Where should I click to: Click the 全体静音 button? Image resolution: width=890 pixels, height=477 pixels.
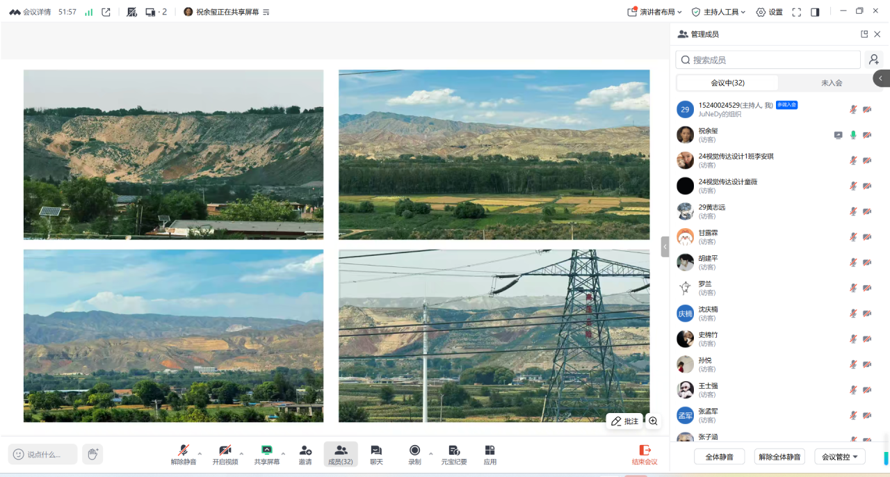pos(719,457)
